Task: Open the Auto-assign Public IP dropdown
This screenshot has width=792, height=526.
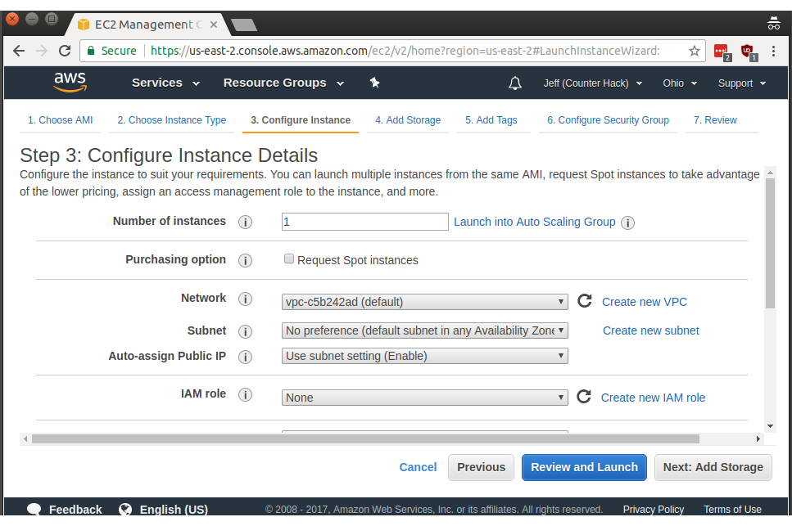Action: (x=425, y=356)
